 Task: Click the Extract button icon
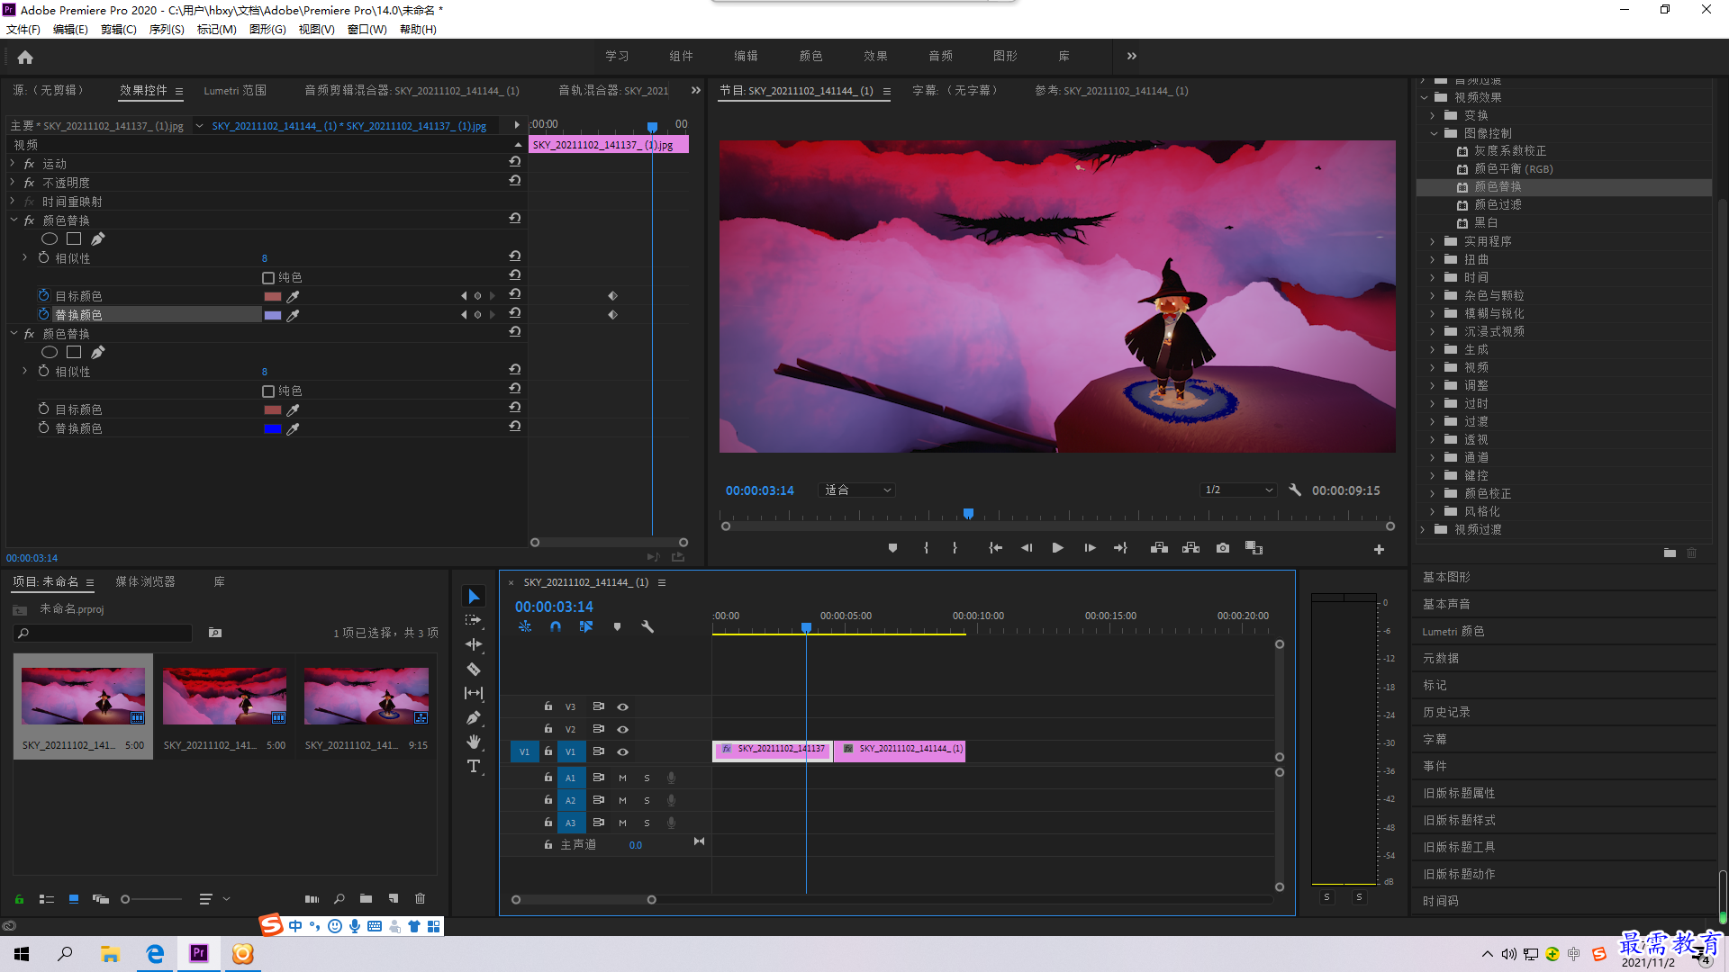pos(1190,548)
